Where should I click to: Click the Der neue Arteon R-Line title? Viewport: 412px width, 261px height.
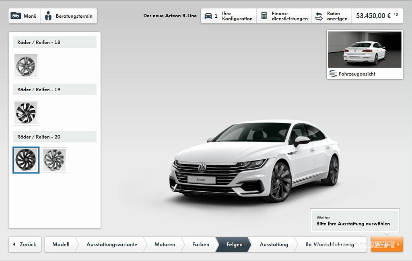click(170, 16)
